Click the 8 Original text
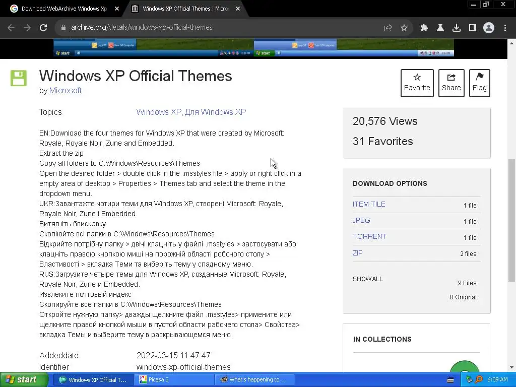Viewport: 516px width, 387px height. pyautogui.click(x=463, y=297)
